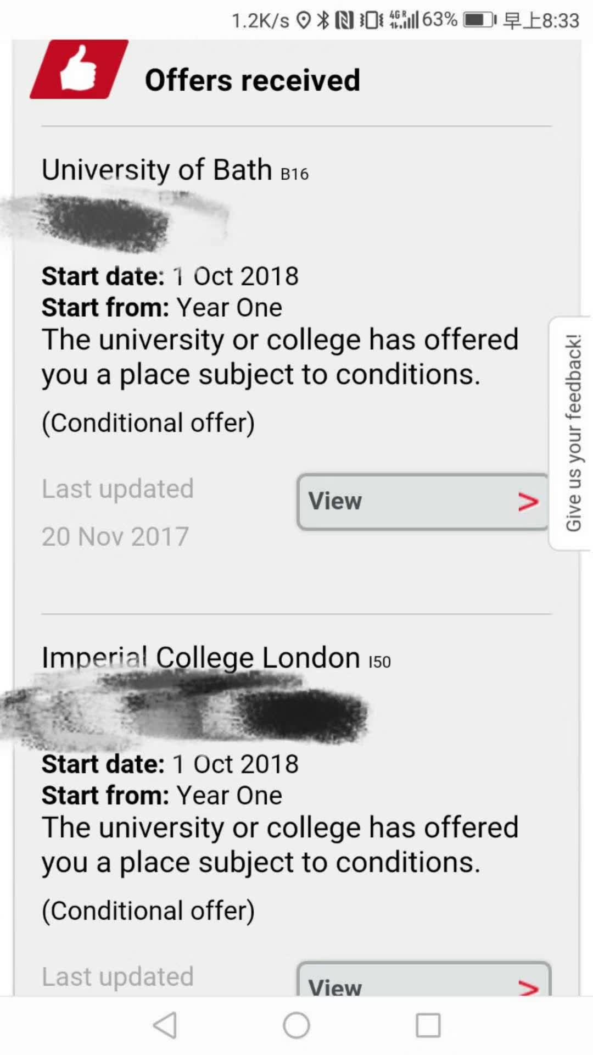Open the Give us your feedback tab
The height and width of the screenshot is (1055, 593).
tap(572, 433)
